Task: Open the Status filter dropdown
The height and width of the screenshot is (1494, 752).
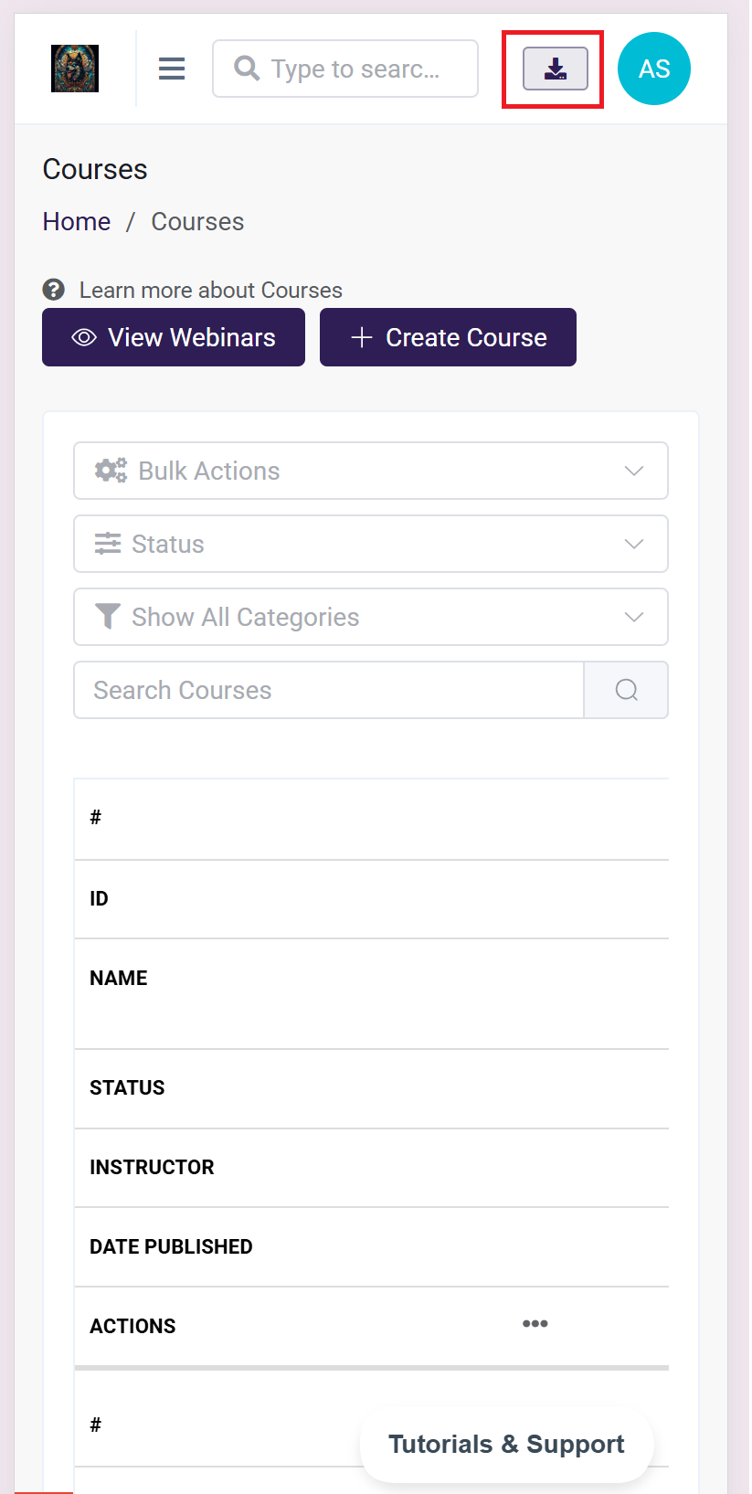Action: (x=370, y=544)
